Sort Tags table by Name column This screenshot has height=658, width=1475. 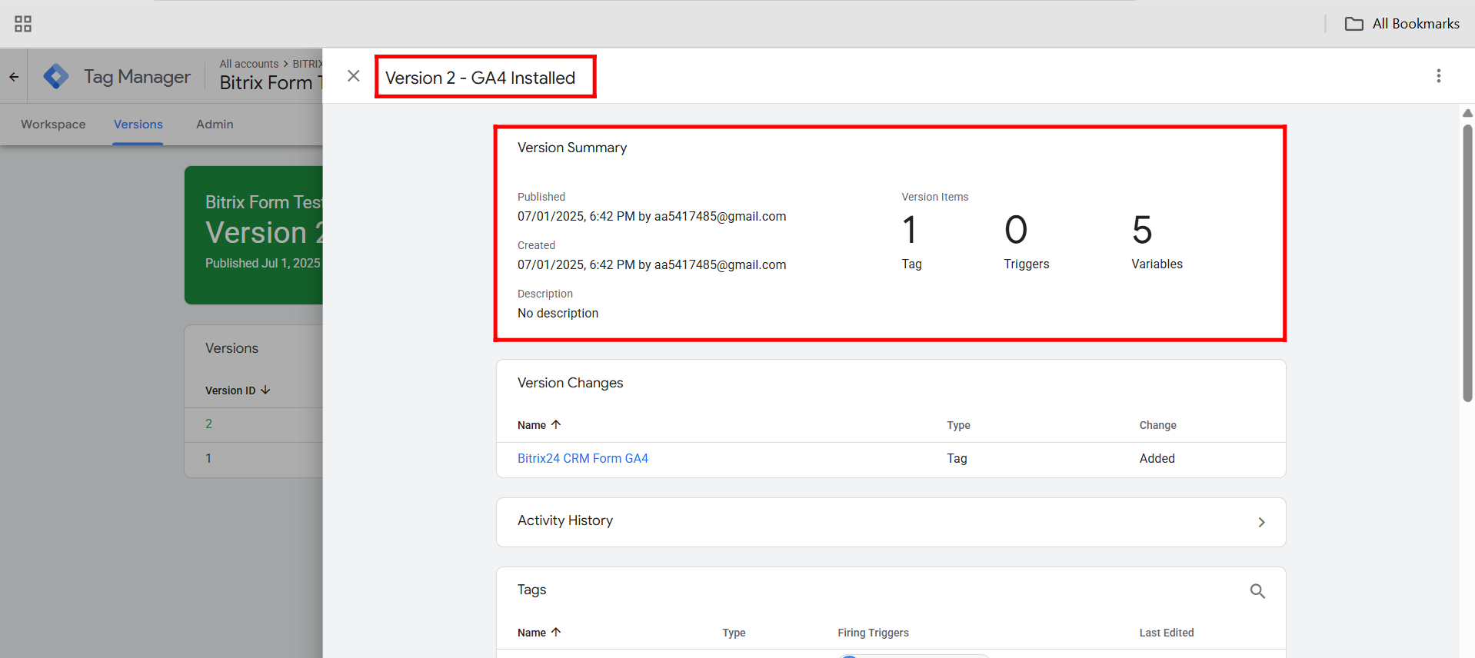pyautogui.click(x=539, y=633)
